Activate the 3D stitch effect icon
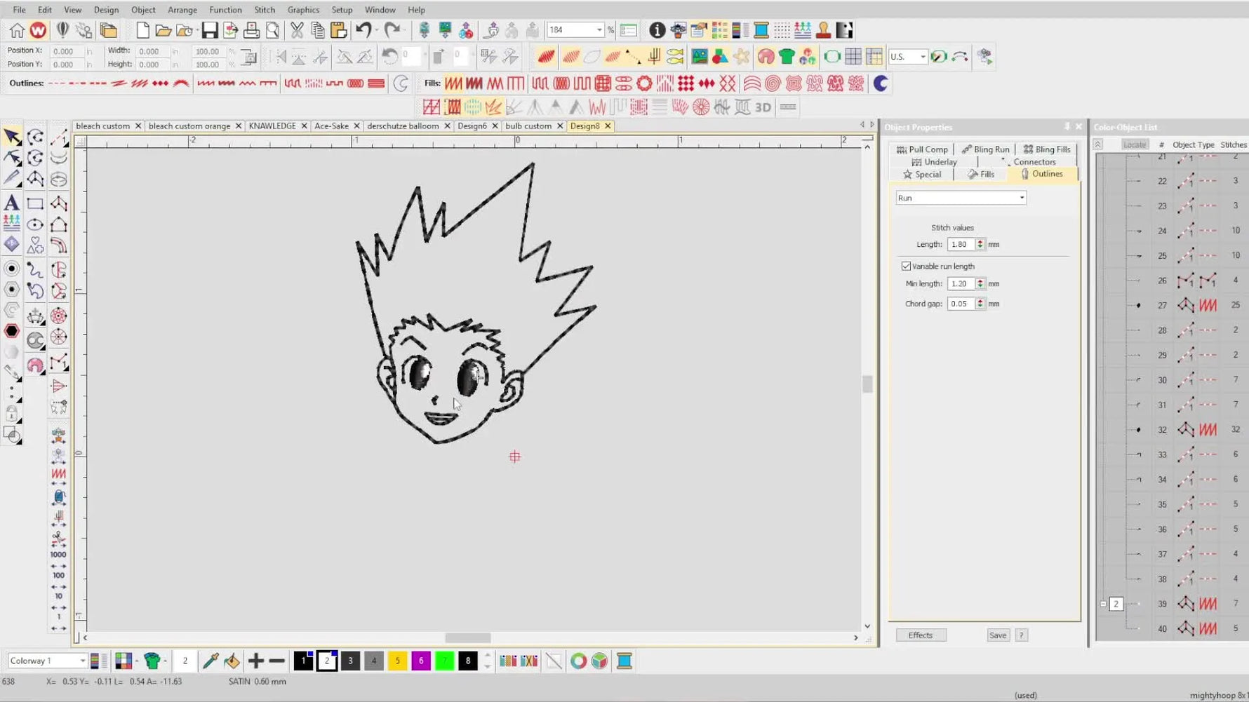 [x=763, y=107]
